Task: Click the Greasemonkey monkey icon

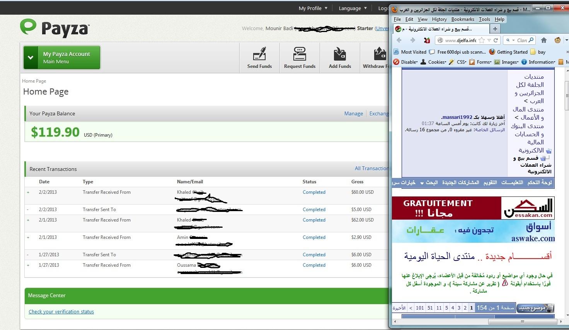Action: click(x=557, y=40)
